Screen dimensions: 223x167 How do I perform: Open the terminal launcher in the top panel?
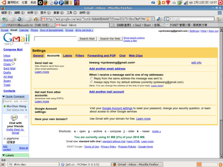[67, 3]
